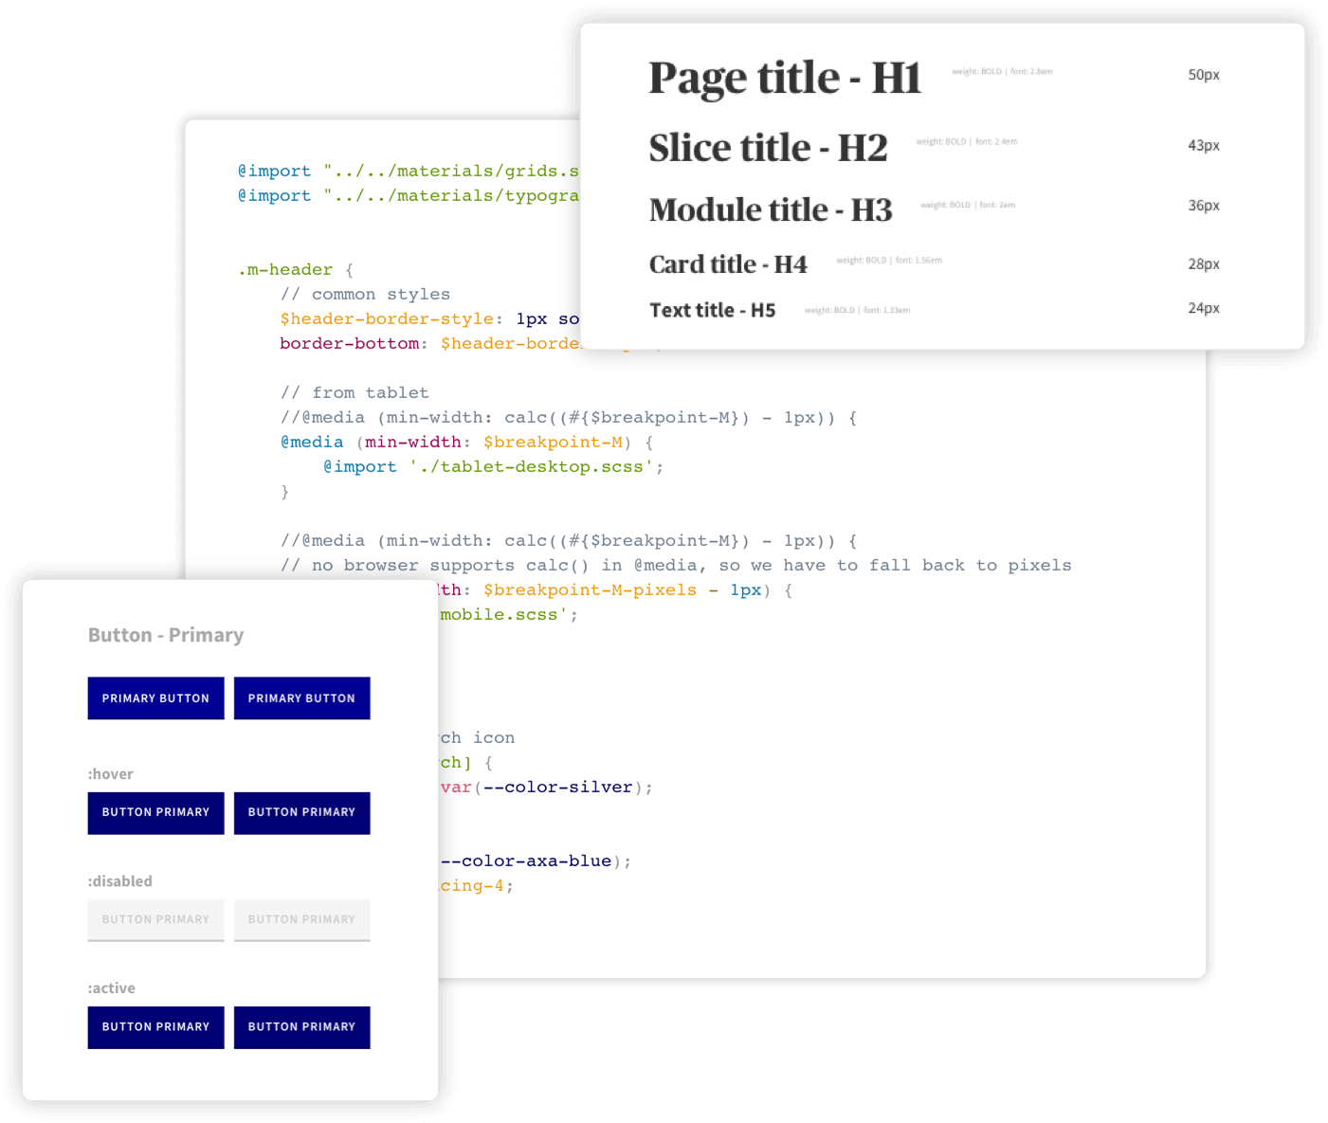Viewport: 1328px width, 1123px height.
Task: Click the .m-header selector in the code panel
Action: (285, 269)
